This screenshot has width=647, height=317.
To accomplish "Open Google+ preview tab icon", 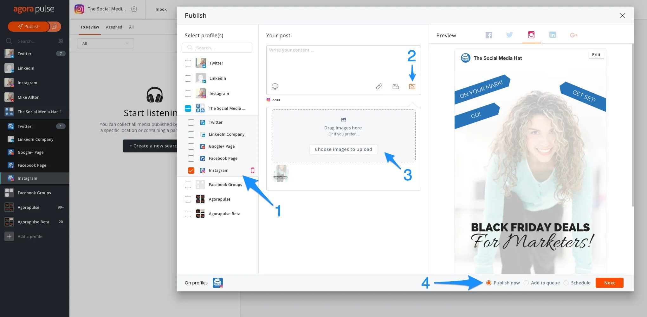I will (574, 35).
